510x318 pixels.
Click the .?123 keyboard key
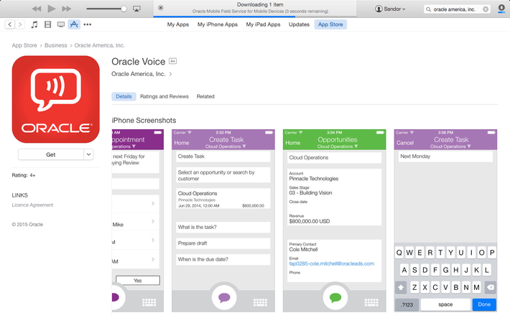(407, 304)
